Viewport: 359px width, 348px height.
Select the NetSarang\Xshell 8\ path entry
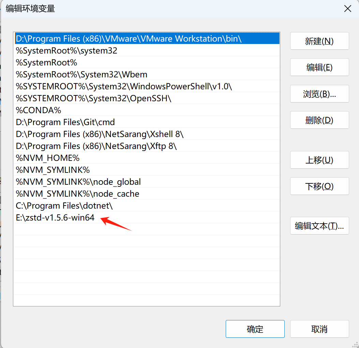(x=147, y=134)
